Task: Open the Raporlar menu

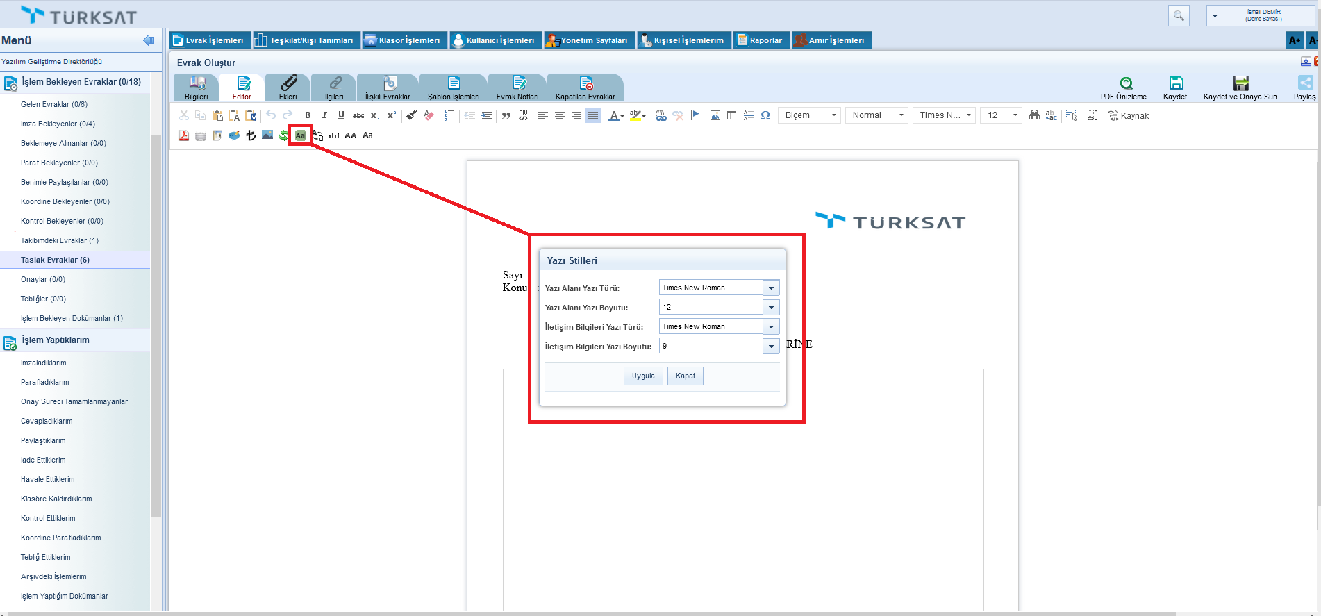Action: pyautogui.click(x=761, y=40)
